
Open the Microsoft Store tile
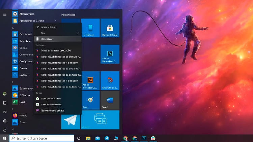pyautogui.click(x=110, y=28)
